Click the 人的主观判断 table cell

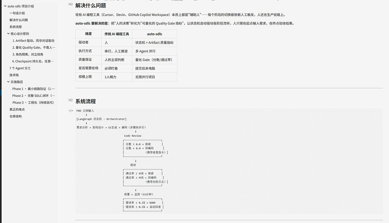click(117, 60)
